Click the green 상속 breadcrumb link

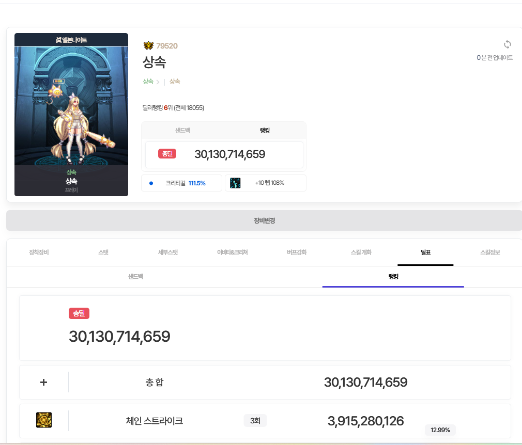click(148, 82)
